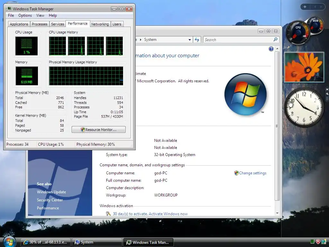Click the clock gadget drag handle grip

pos(327,98)
